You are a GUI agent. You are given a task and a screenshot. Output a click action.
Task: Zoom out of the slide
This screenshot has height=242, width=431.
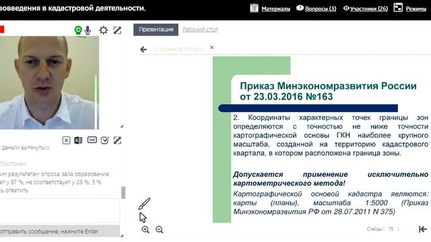click(160, 230)
